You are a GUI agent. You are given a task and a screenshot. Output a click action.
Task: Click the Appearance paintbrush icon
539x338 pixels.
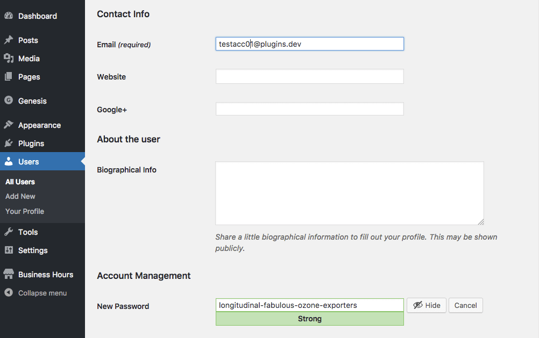pyautogui.click(x=9, y=125)
